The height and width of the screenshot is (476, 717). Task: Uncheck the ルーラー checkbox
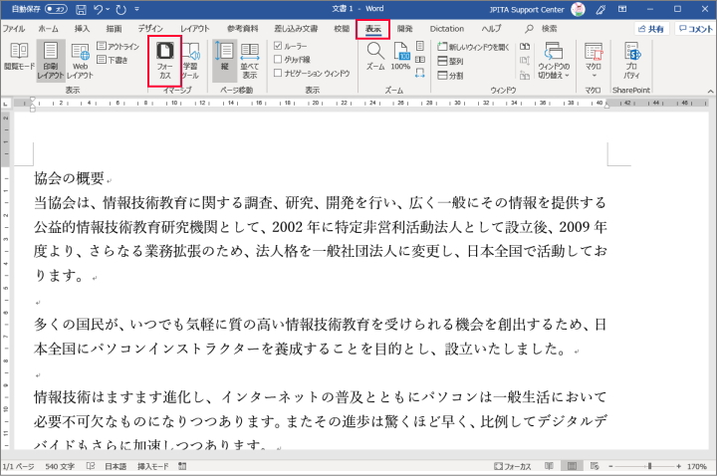(x=279, y=46)
